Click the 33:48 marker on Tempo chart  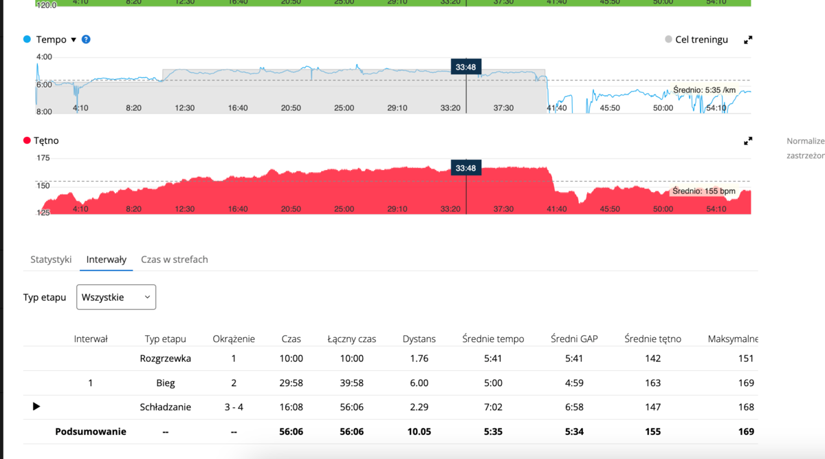pyautogui.click(x=465, y=67)
